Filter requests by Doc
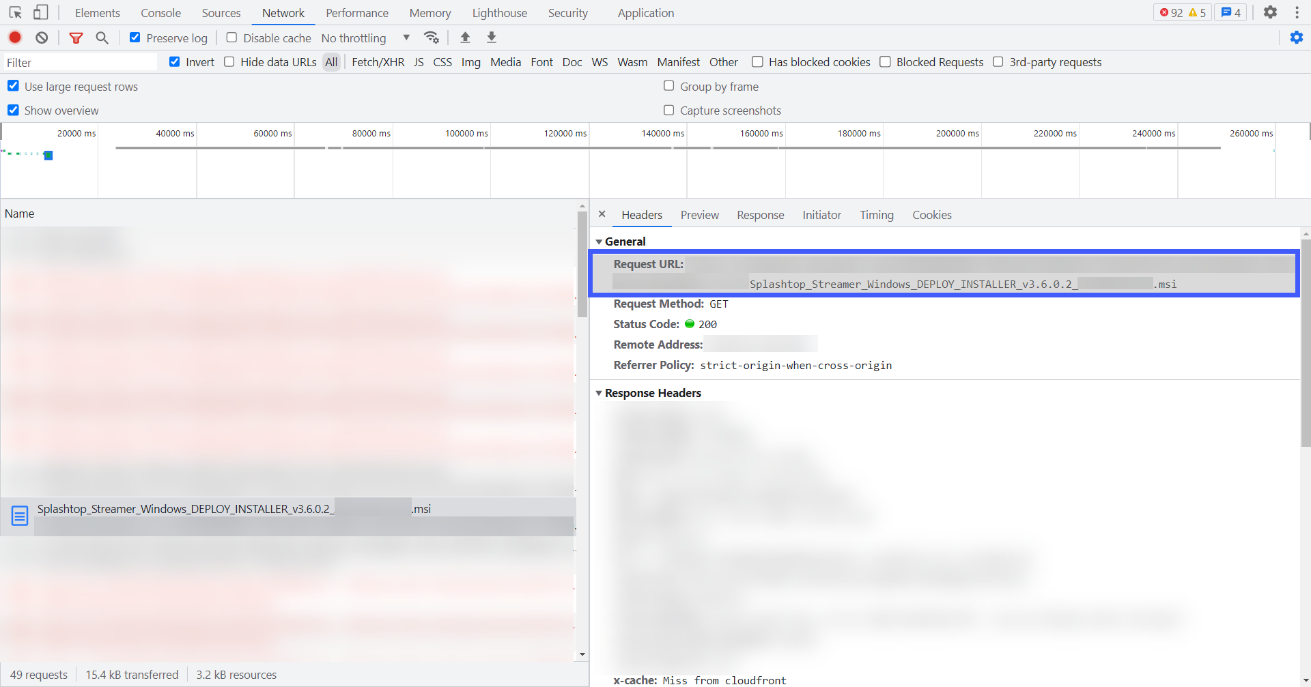Viewport: 1311px width, 687px height. point(572,61)
